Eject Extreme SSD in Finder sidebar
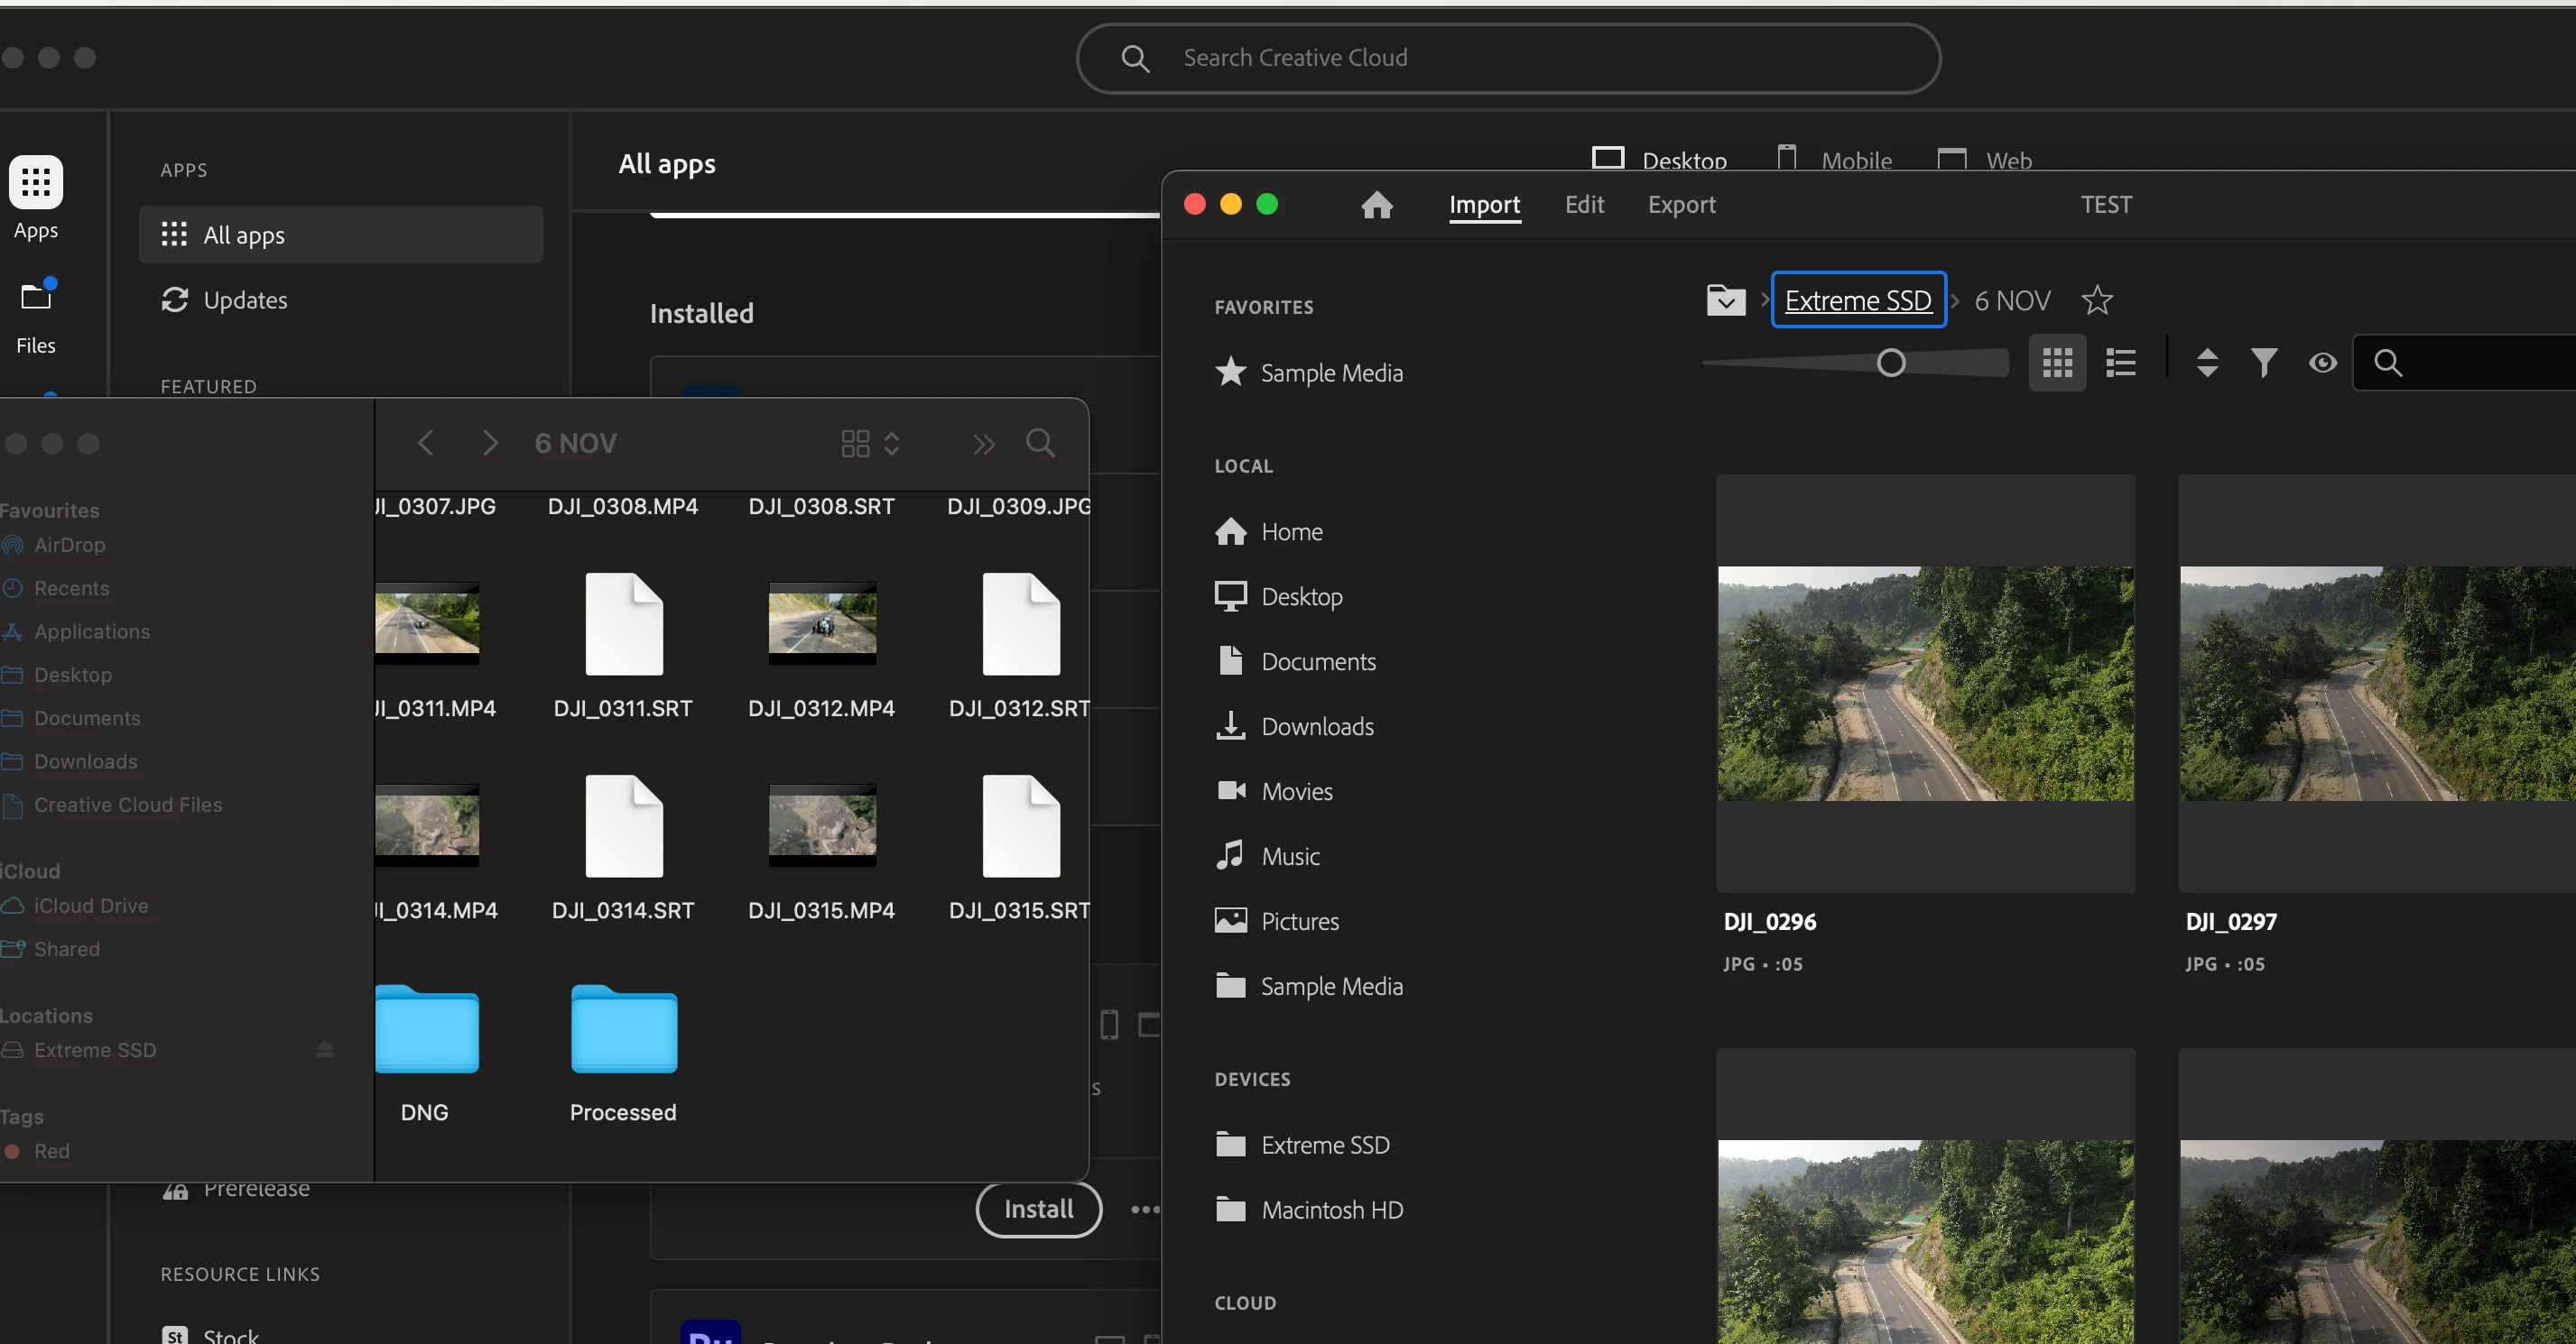 coord(325,1049)
